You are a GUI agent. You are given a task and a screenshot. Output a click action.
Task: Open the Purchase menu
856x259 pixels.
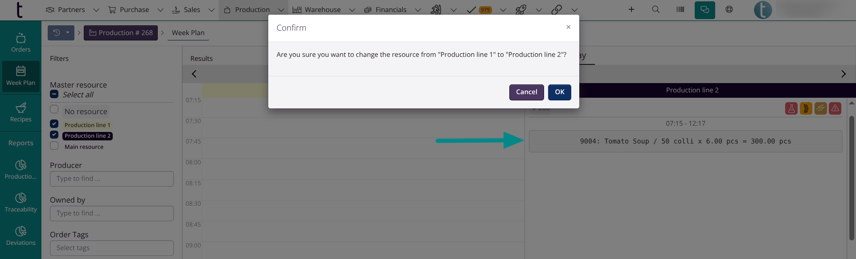click(x=129, y=9)
